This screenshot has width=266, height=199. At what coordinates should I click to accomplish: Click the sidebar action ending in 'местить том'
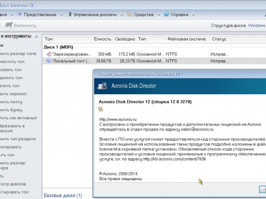pos(12,62)
